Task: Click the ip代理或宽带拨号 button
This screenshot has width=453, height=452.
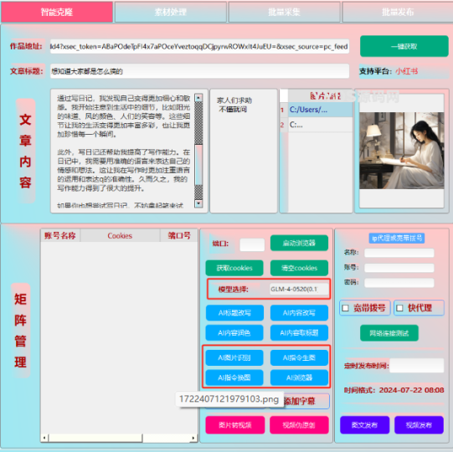Action: click(x=397, y=239)
